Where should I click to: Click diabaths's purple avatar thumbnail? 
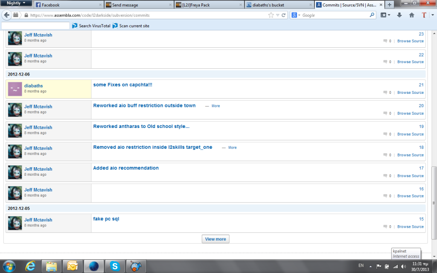(x=15, y=89)
